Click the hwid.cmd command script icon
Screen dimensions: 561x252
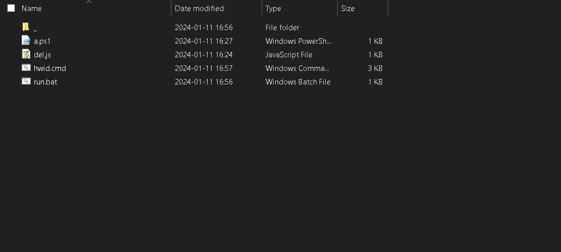(26, 68)
